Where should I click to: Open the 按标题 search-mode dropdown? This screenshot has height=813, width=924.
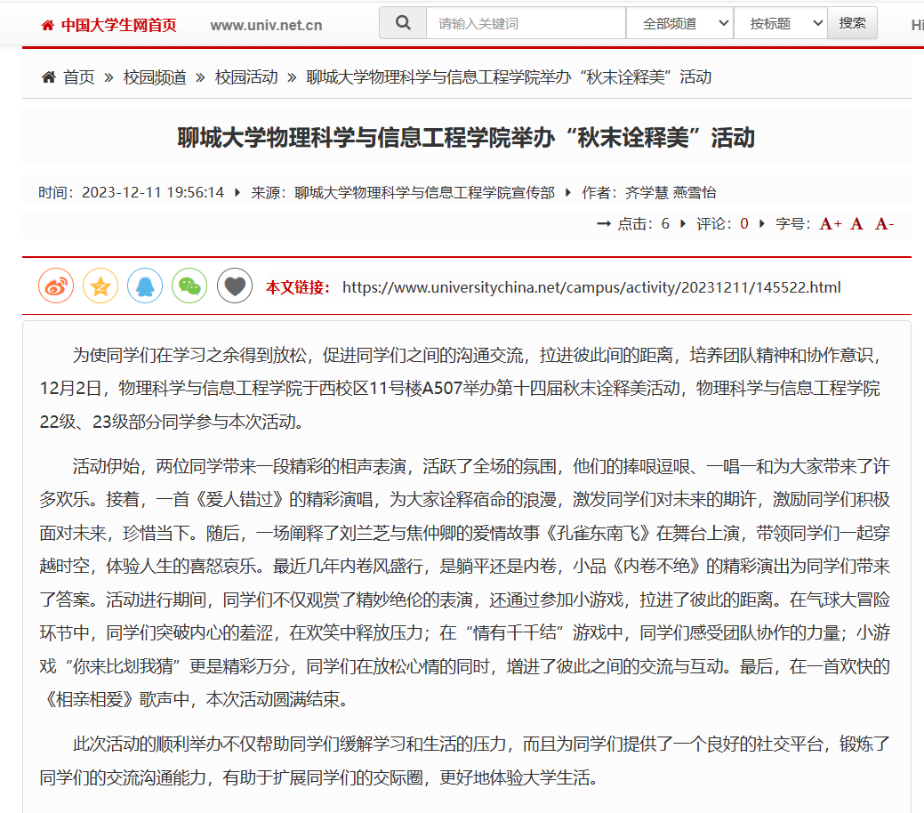click(778, 22)
